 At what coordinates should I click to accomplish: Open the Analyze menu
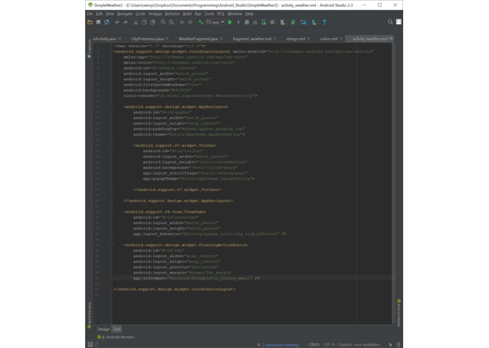155,13
